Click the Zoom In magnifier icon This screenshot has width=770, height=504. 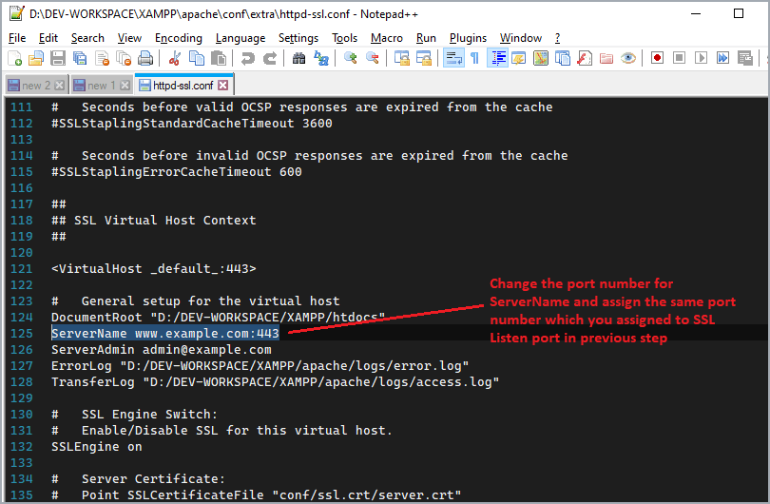(351, 58)
